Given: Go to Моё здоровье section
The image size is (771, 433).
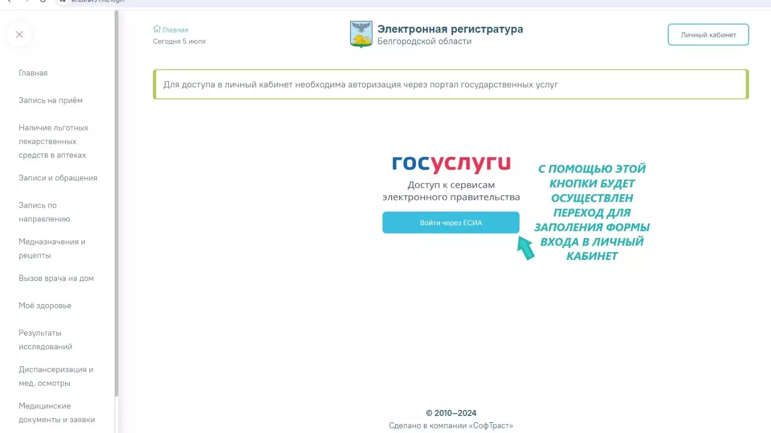Looking at the screenshot, I should (45, 306).
